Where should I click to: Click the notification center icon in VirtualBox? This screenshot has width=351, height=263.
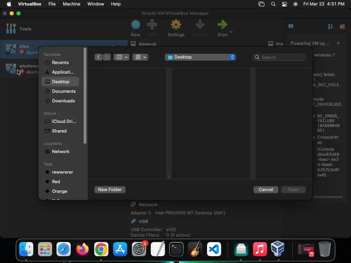tap(291, 27)
